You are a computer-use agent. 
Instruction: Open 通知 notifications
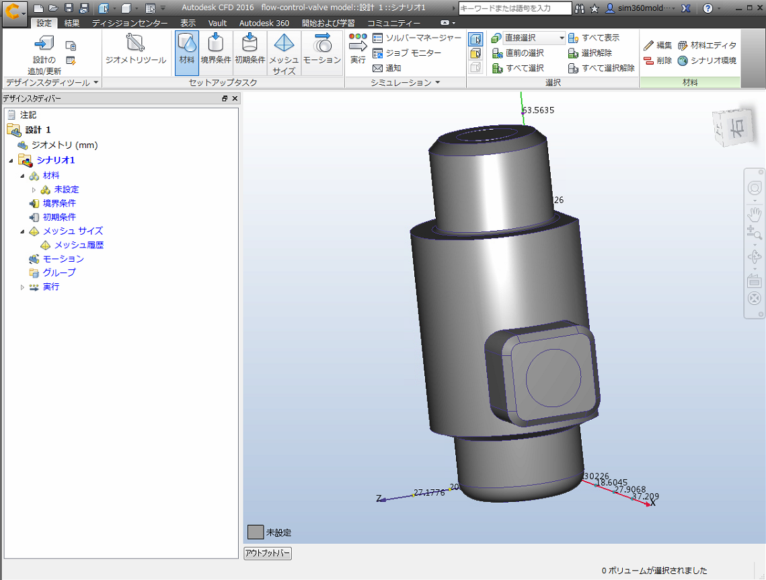[387, 68]
